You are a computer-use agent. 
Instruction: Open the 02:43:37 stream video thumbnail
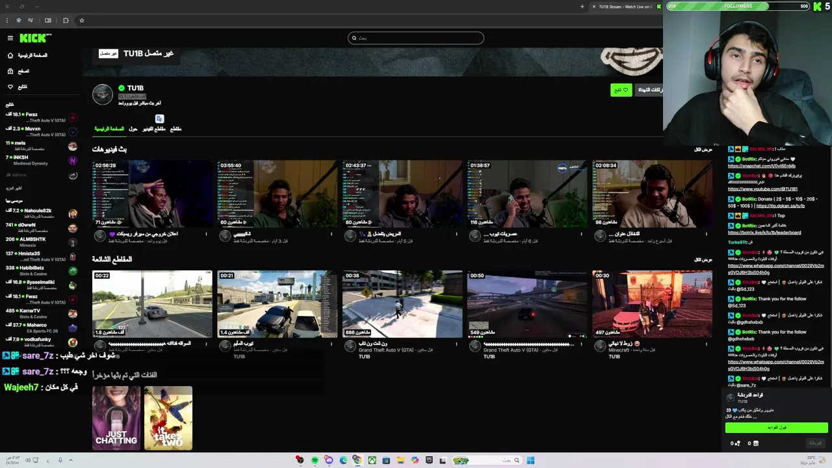tap(402, 194)
